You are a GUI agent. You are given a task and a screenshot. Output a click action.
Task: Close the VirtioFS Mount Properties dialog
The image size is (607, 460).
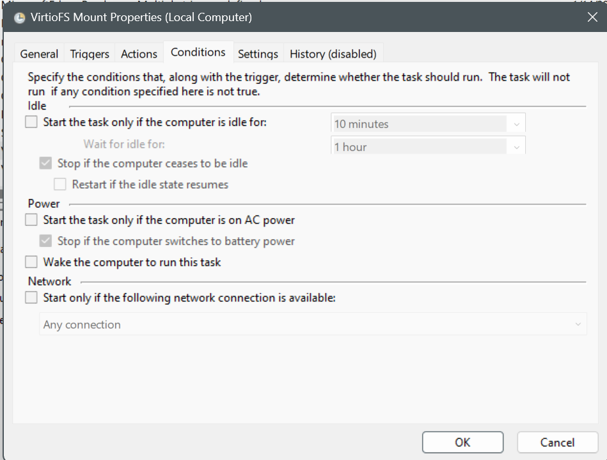(x=592, y=17)
